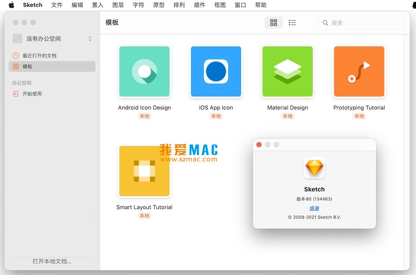Expand the Android Icon Design 本地 tag
Image resolution: width=416 pixels, height=275 pixels.
144,116
